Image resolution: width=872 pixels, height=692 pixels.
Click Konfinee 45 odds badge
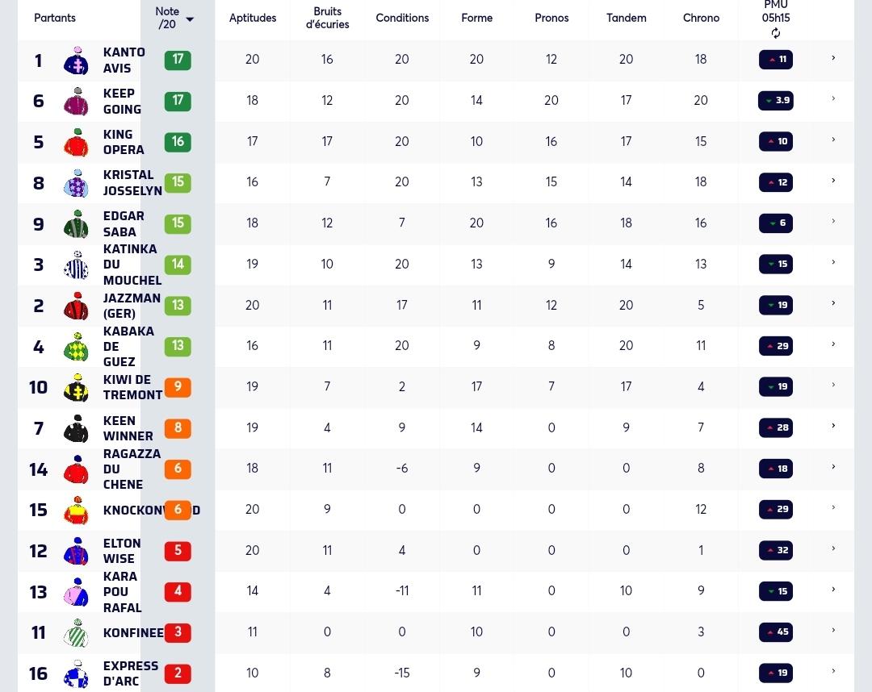click(x=776, y=632)
